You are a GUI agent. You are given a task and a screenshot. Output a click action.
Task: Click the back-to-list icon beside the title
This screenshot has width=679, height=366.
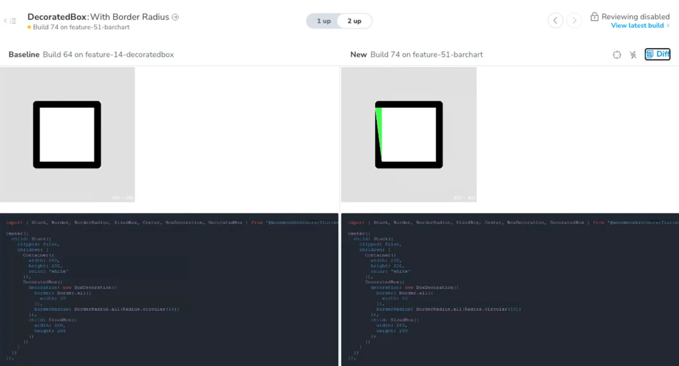(10, 21)
